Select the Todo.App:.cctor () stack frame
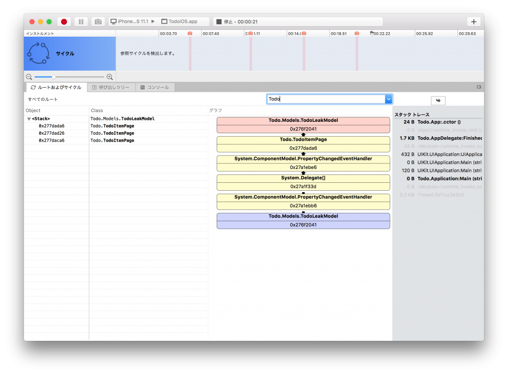The height and width of the screenshot is (375, 508). pos(439,122)
